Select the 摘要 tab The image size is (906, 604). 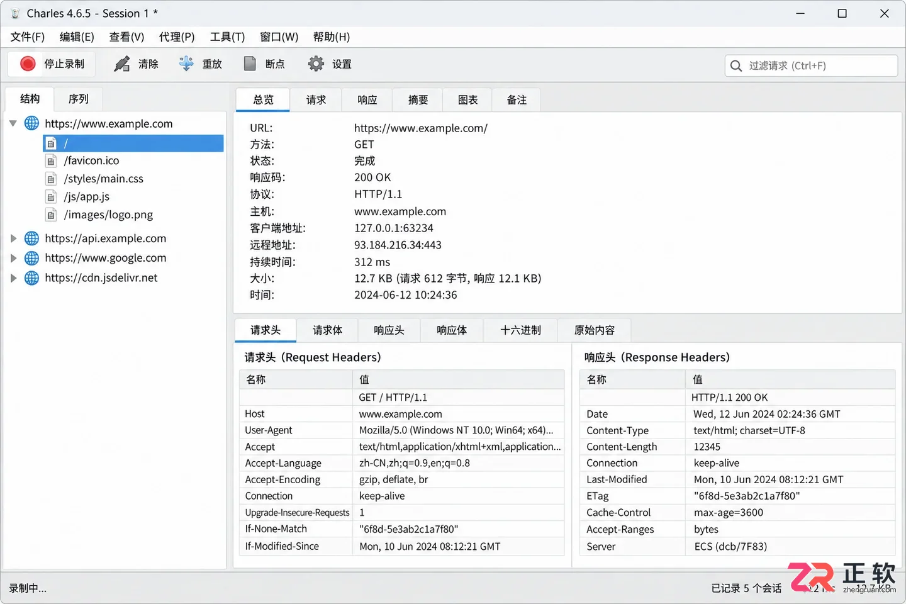418,100
